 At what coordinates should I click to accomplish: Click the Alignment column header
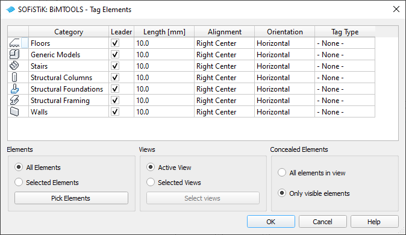coord(224,31)
